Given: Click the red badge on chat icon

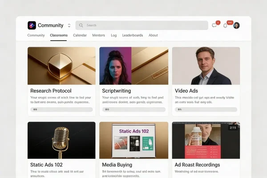Looking at the screenshot, I should 218,23.
